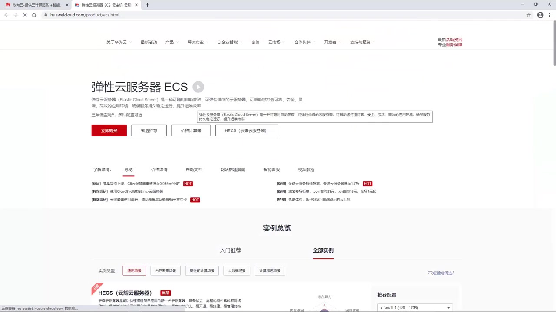This screenshot has width=556, height=312.
Task: Open 最新活动 in the navigation bar
Action: point(149,42)
